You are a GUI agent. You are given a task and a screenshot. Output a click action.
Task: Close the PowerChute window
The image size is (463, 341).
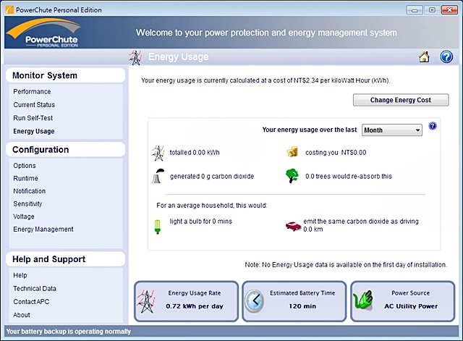[x=449, y=10]
